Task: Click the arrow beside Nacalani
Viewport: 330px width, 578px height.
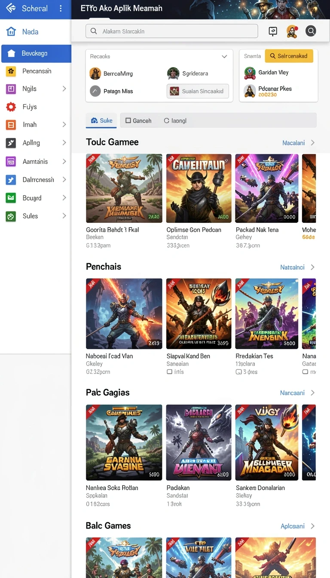Action: pos(312,143)
